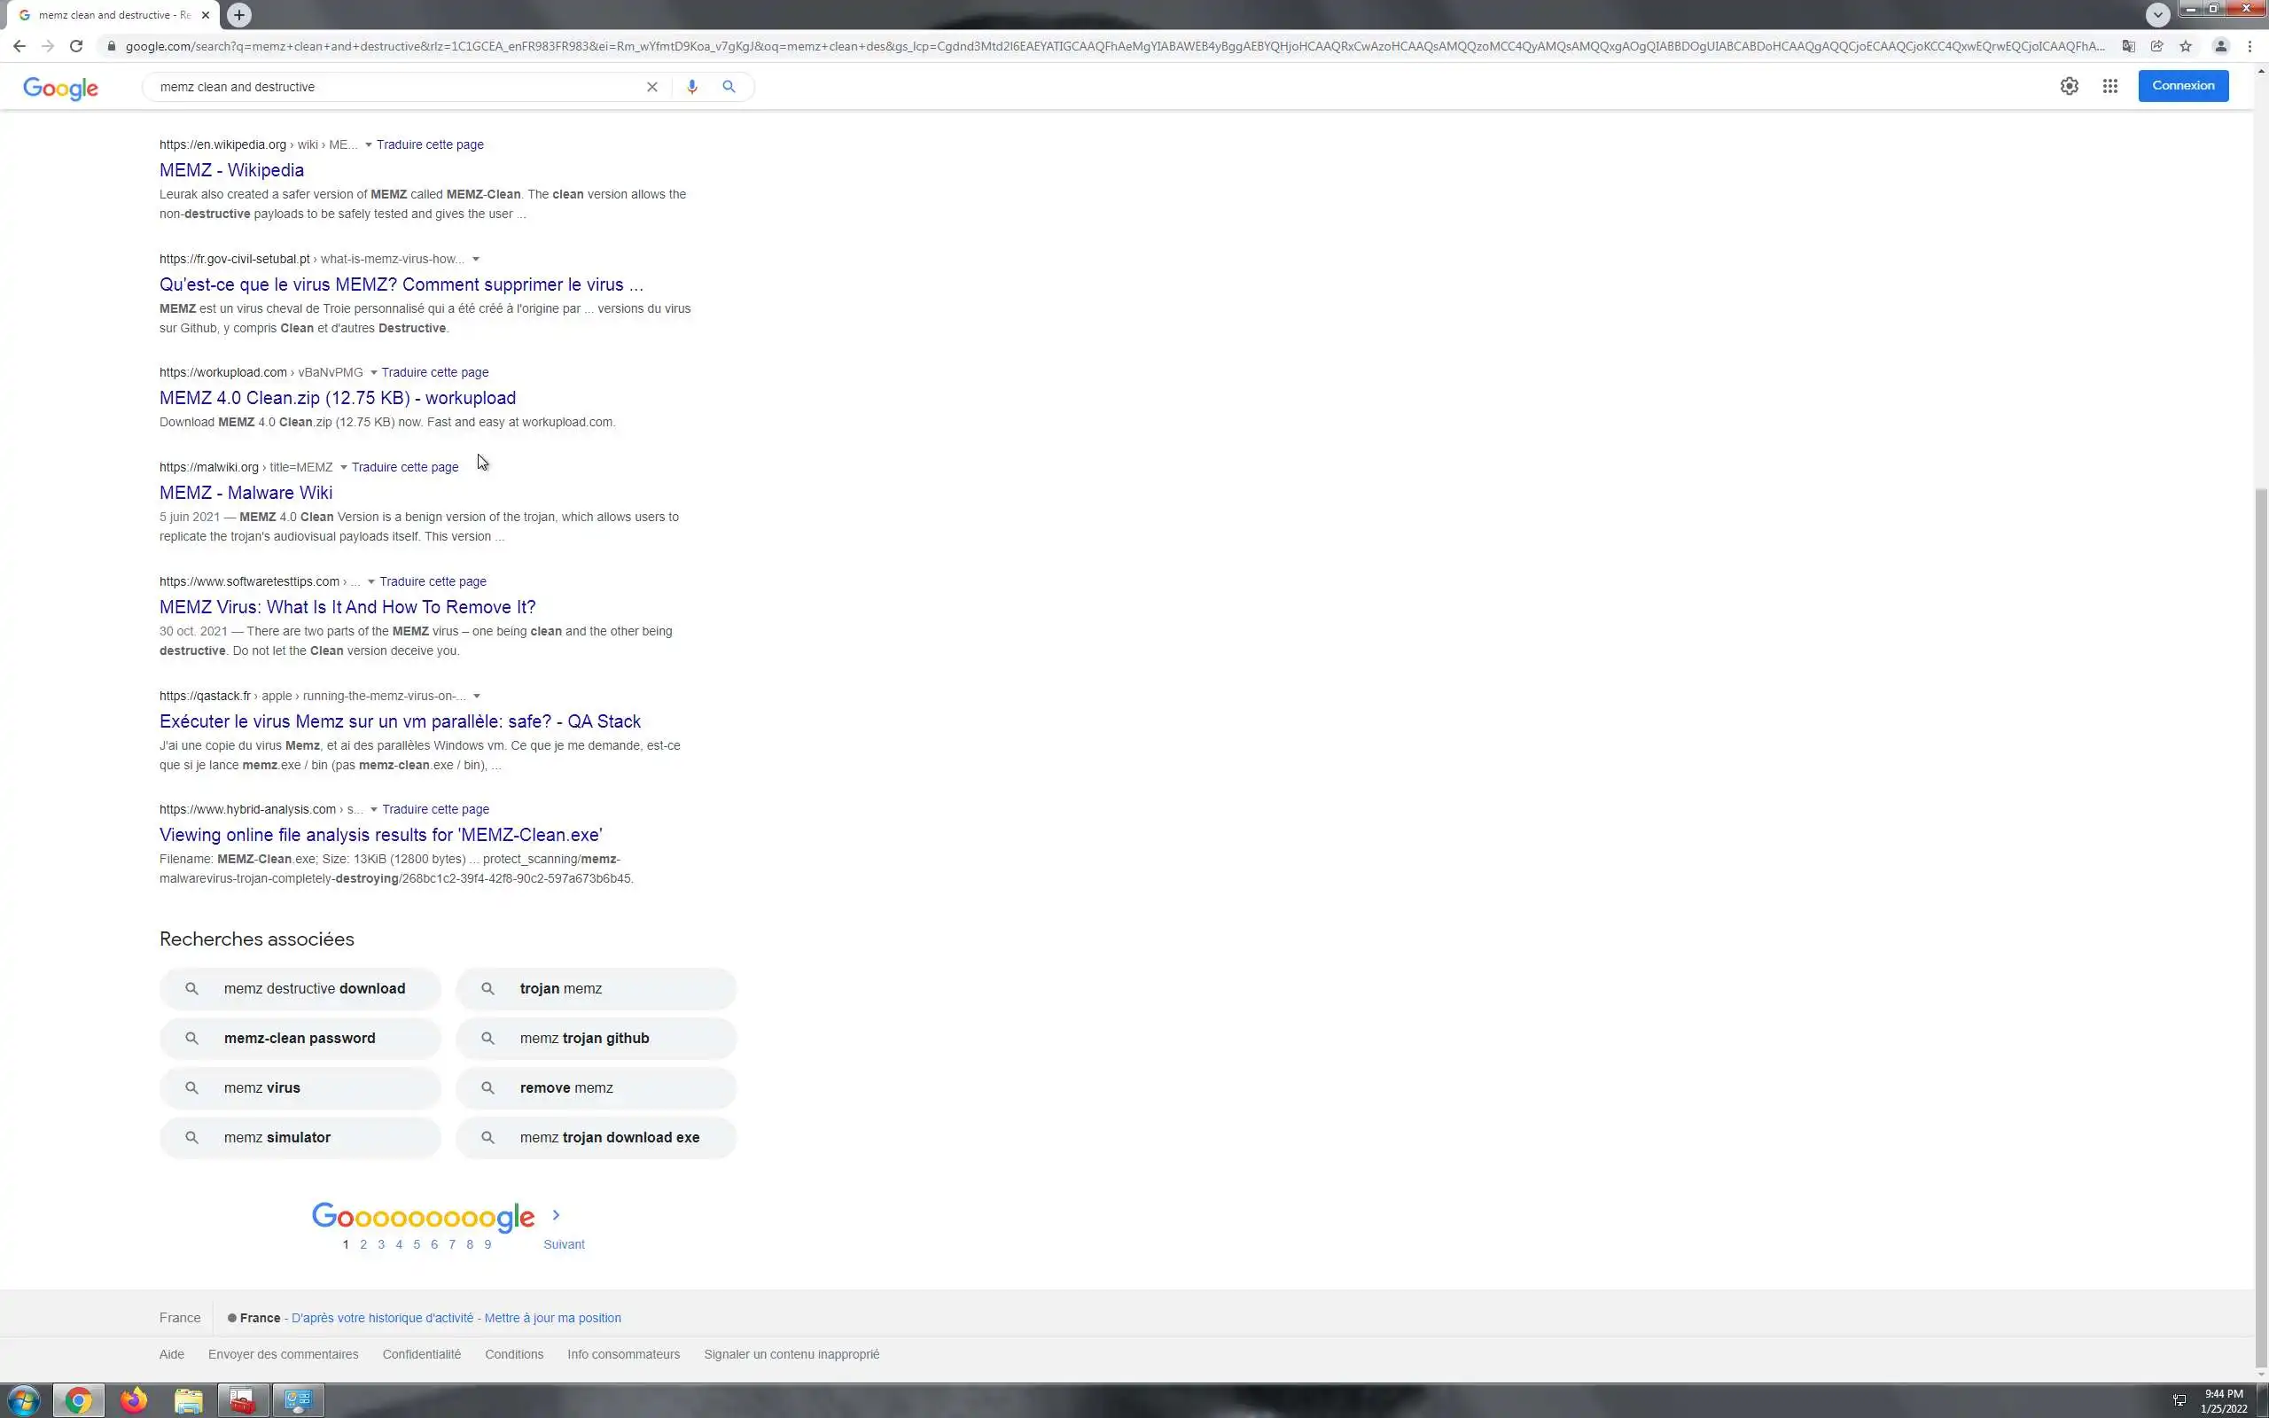
Task: Expand dropdown arrow beside gov-civil-setubal.pt result
Action: [x=475, y=259]
